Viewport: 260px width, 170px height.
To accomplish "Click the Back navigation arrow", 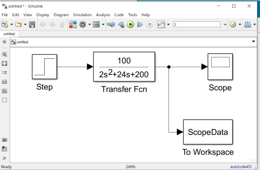I will tap(43, 25).
